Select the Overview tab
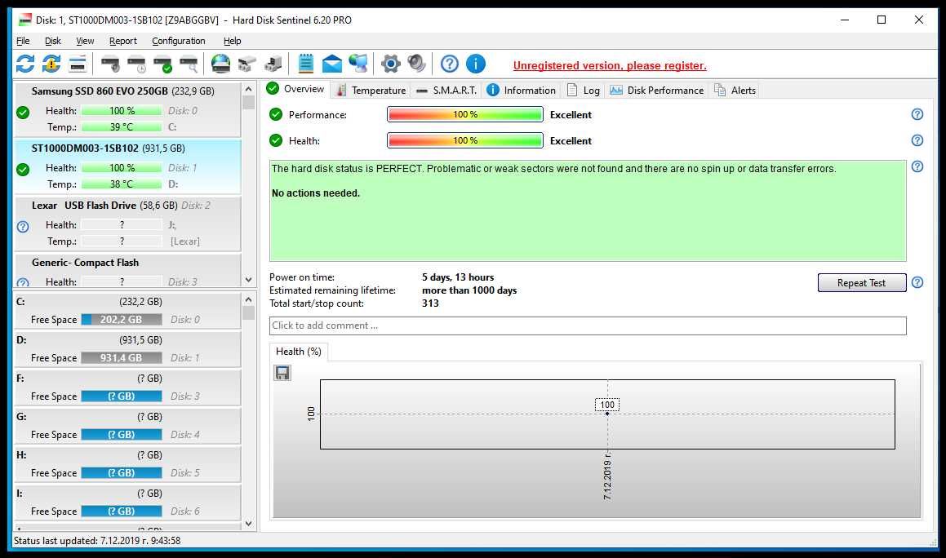Image resolution: width=946 pixels, height=558 pixels. click(x=295, y=89)
